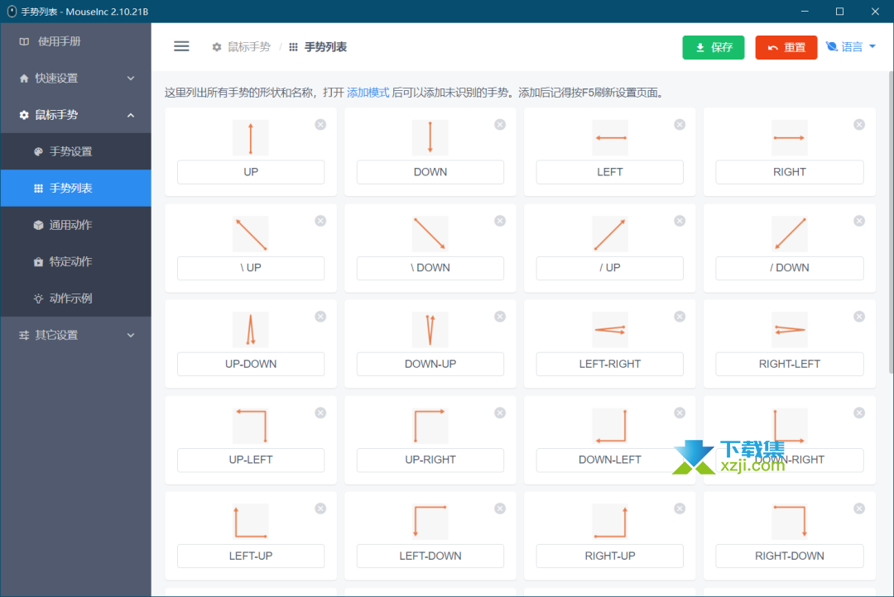The height and width of the screenshot is (597, 894).
Task: Open 手势设置 sidebar item
Action: pyautogui.click(x=76, y=151)
